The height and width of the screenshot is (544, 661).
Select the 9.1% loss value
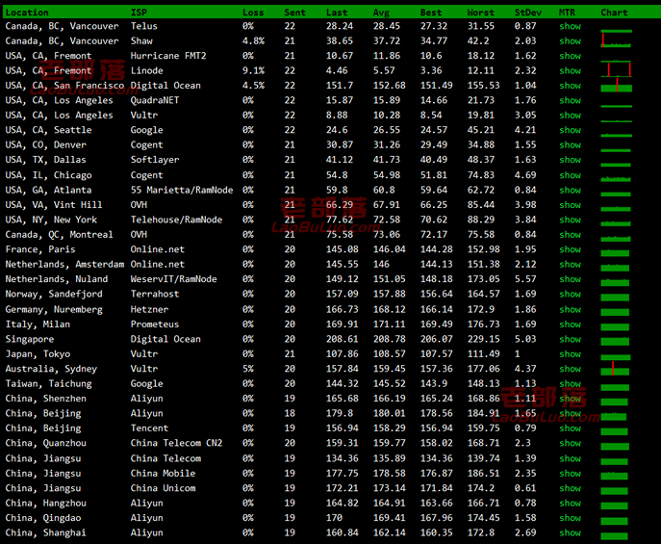pos(253,70)
